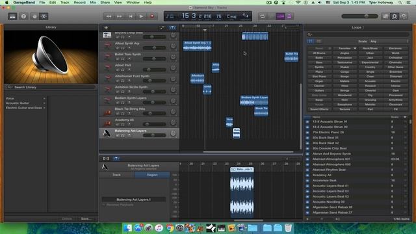This screenshot has height=234, width=416.
Task: Show Smart Controls from the toolbar
Action: pos(34,16)
